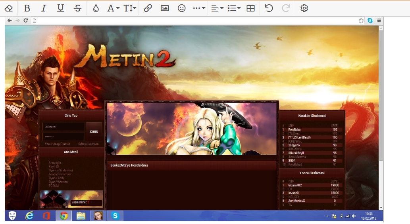Image resolution: width=410 pixels, height=224 pixels.
Task: Select 3R0R in character ranking
Action: 312,161
